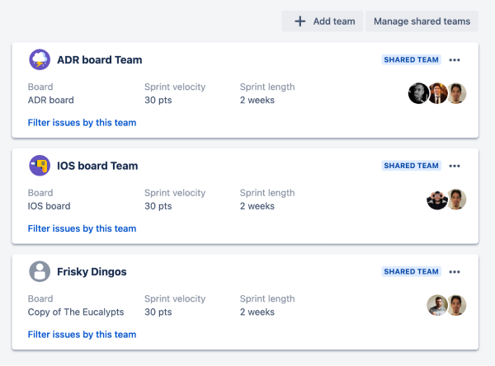Click the Shared Team badge on IOS board Team
495x366 pixels.
click(412, 166)
